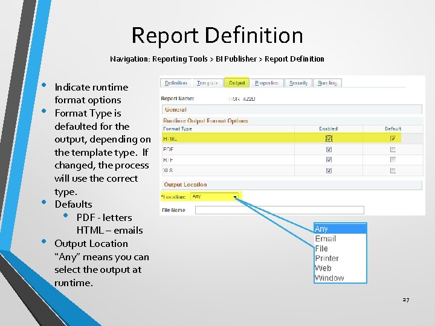Toggle Enabled checkbox for RTF format
This screenshot has width=435, height=326.
point(329,160)
